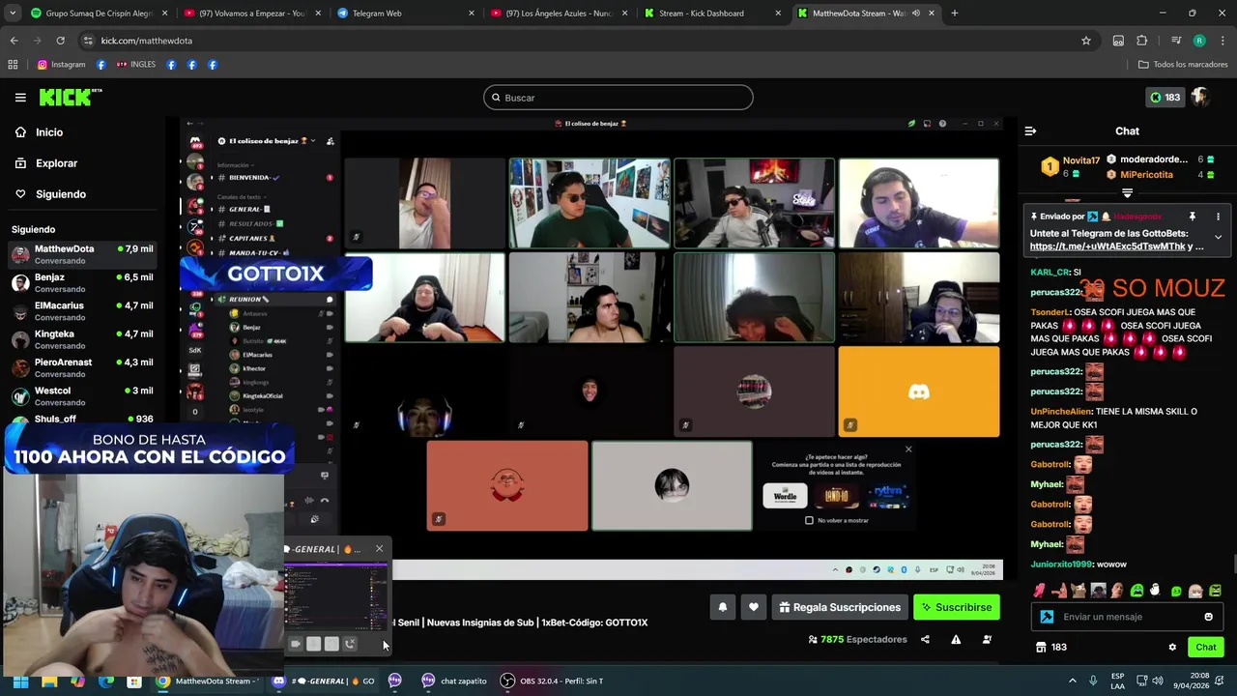Image resolution: width=1237 pixels, height=696 pixels.
Task: Expand the pinned chat message
Action: pos(1218,237)
